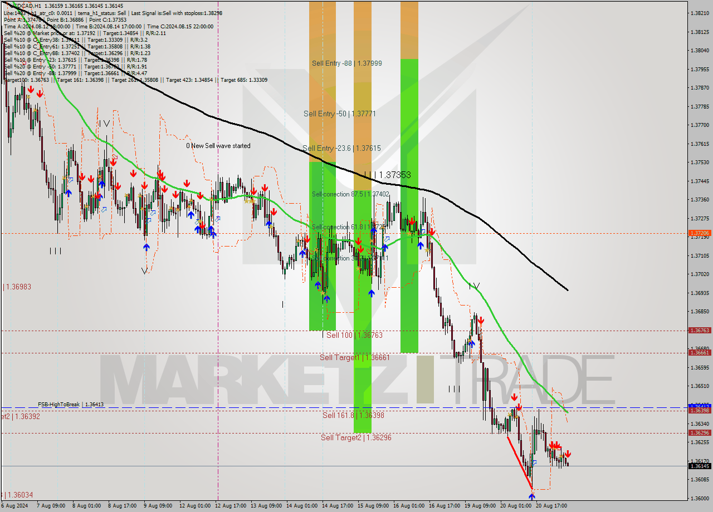The width and height of the screenshot is (713, 512).
Task: Click the '| 1.36983' level label
Action: (17, 287)
